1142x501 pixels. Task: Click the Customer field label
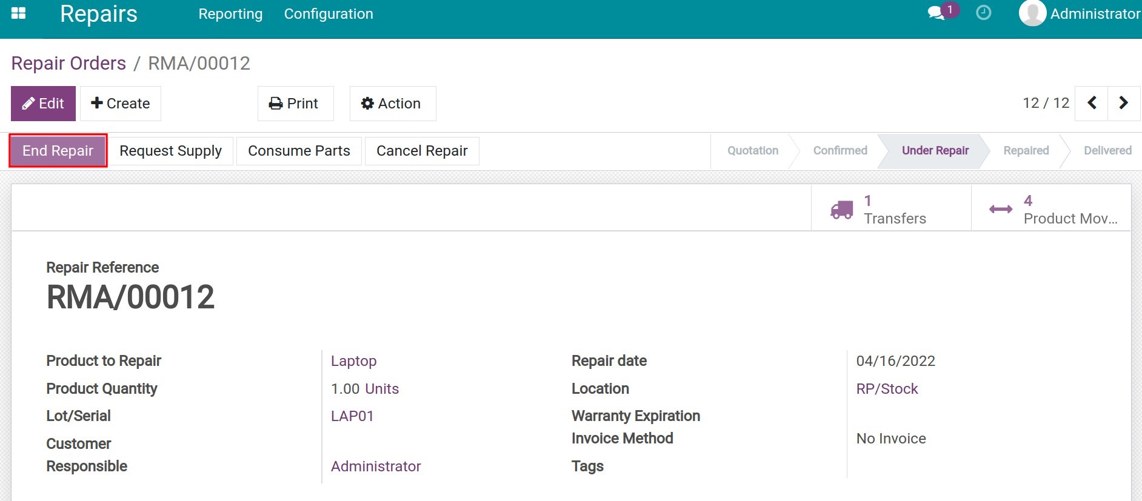pyautogui.click(x=79, y=444)
